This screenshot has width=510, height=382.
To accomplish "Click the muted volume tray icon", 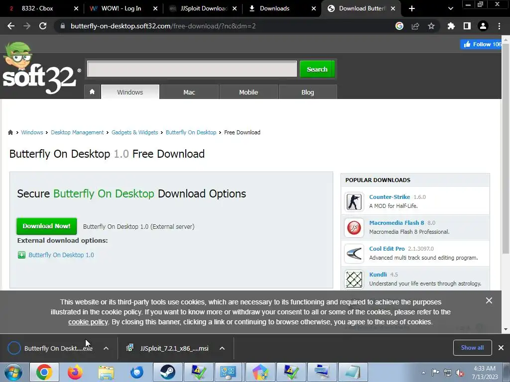I will (460, 373).
